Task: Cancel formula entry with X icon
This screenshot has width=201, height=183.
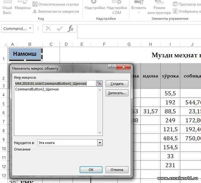Action: (x=48, y=28)
